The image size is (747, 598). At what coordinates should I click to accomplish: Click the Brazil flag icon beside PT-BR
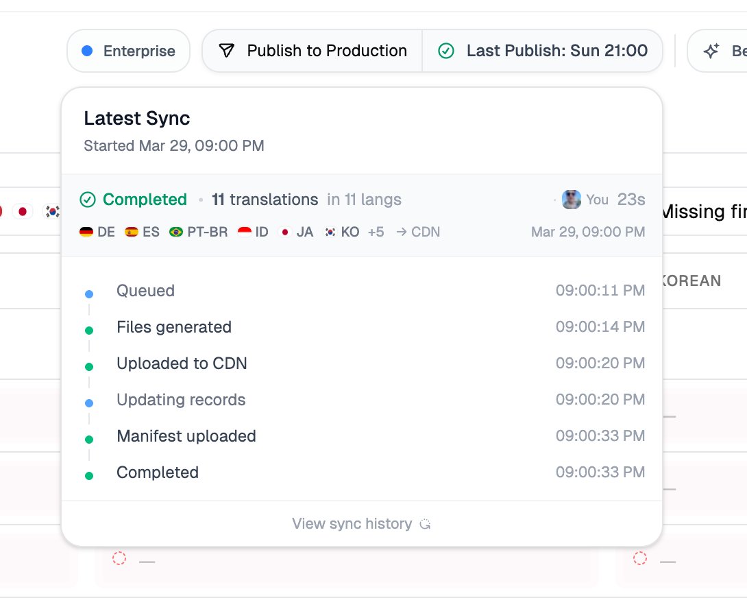[176, 232]
